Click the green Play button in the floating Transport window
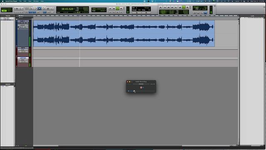Image resolution: width=266 pixels, height=150 pixels. pos(184,7)
